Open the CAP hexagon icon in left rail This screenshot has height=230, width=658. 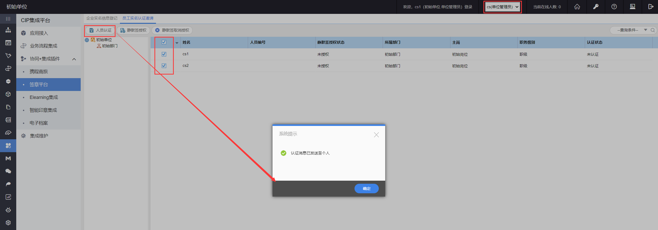8,81
